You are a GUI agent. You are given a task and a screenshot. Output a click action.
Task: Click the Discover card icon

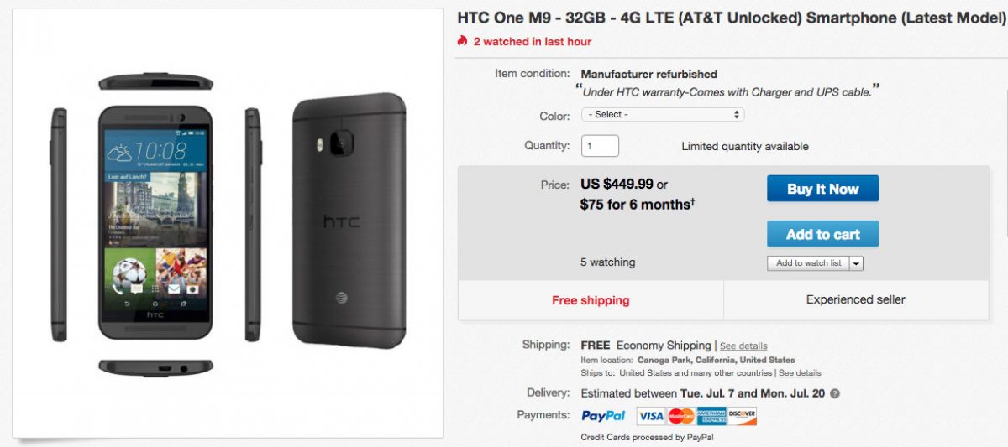[x=743, y=416]
